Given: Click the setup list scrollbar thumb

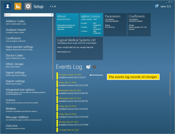Looking at the screenshot, I should tap(53, 49).
